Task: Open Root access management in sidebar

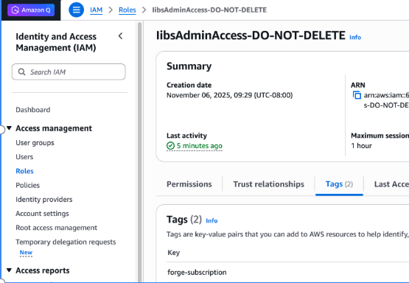Action: (x=56, y=228)
